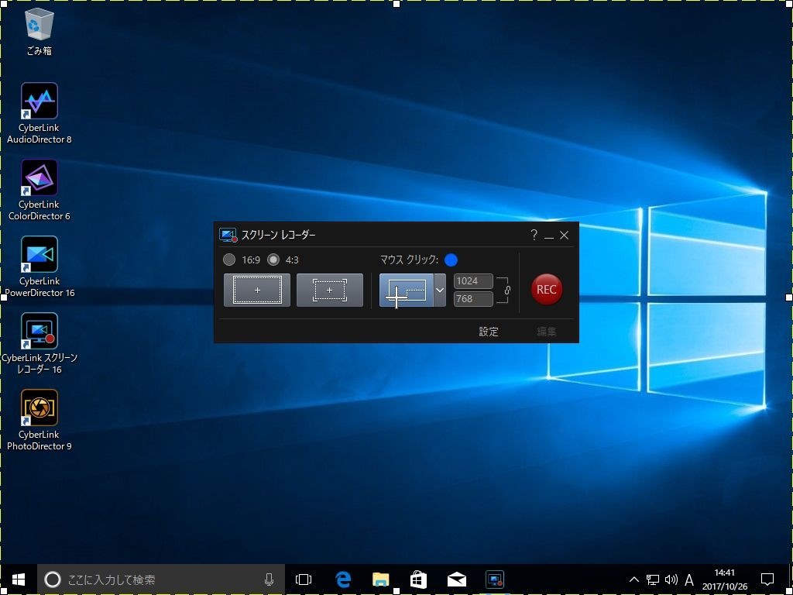
Task: Click the Screen Recorder taskbar icon
Action: pos(495,580)
